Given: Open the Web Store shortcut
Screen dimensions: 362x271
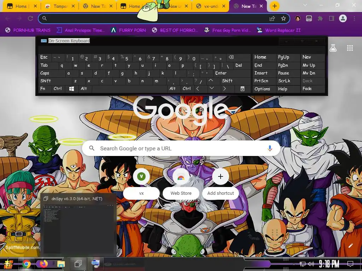Looking at the screenshot, I should click(181, 184).
